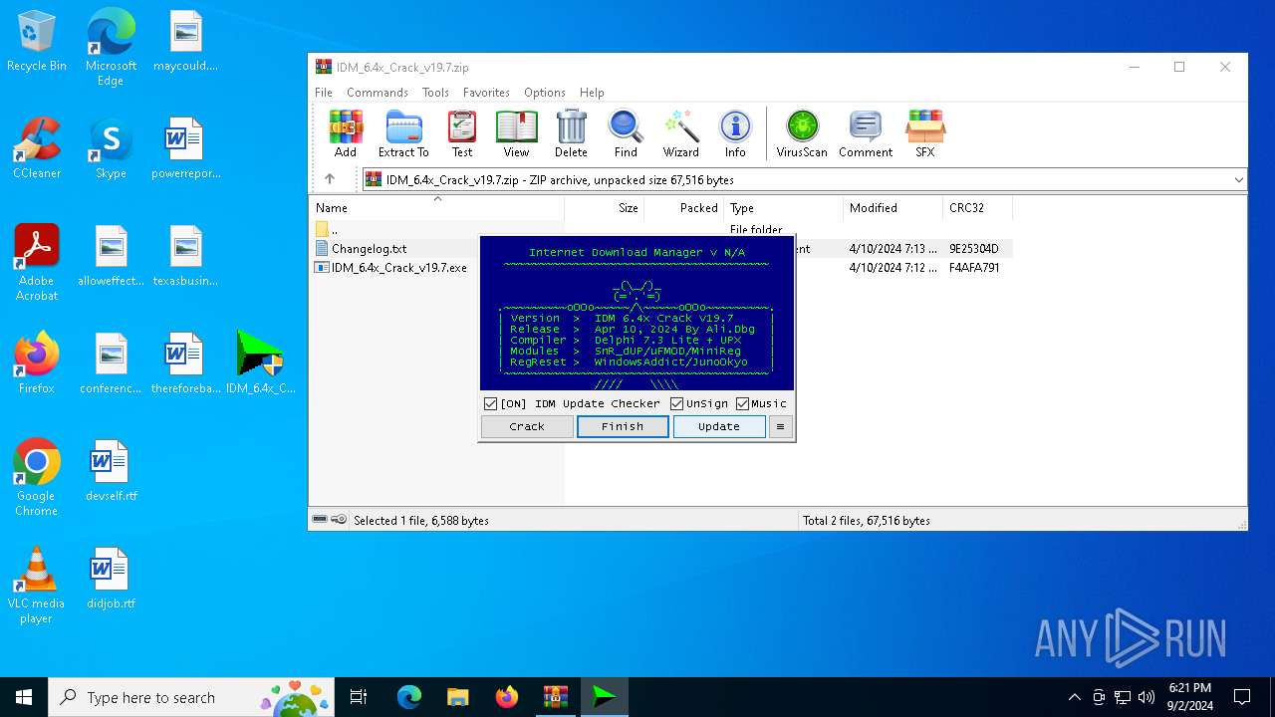The image size is (1275, 717).
Task: Go up one folder level arrow
Action: pyautogui.click(x=330, y=179)
